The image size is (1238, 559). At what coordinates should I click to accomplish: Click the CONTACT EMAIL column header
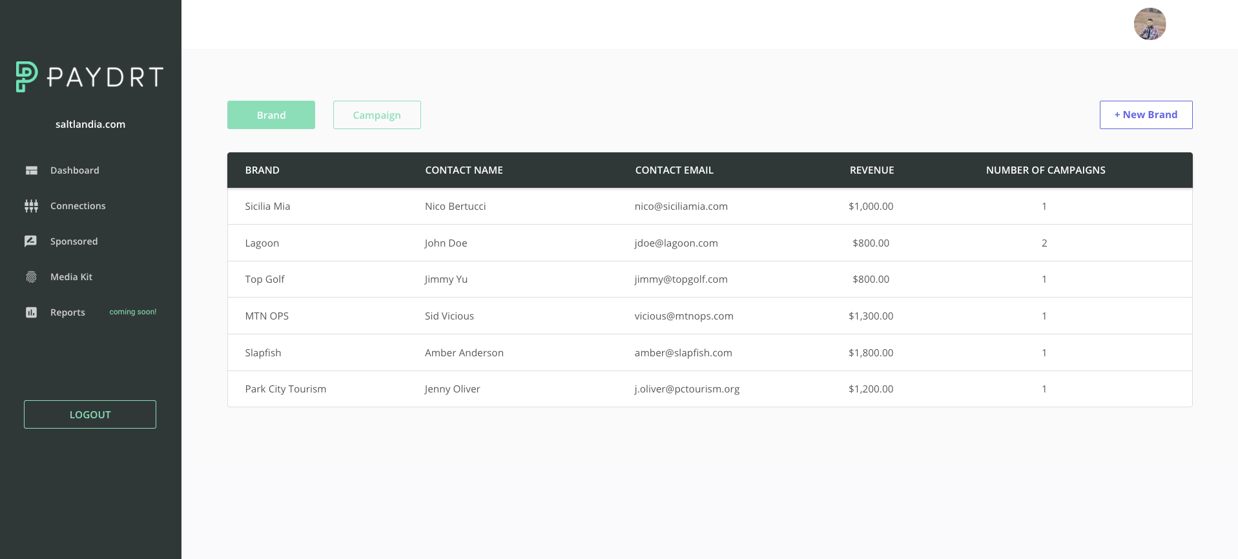pos(674,170)
